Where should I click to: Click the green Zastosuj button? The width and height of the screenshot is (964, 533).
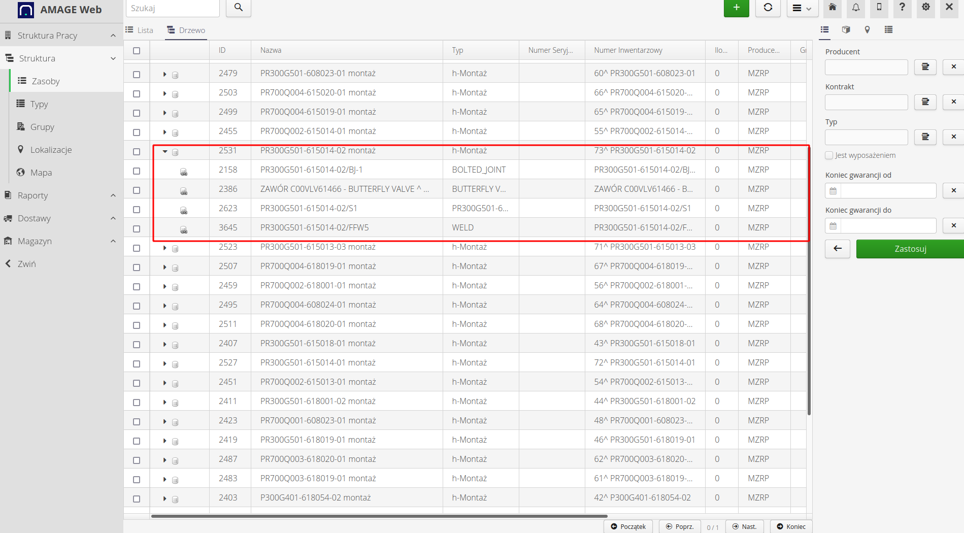point(910,249)
